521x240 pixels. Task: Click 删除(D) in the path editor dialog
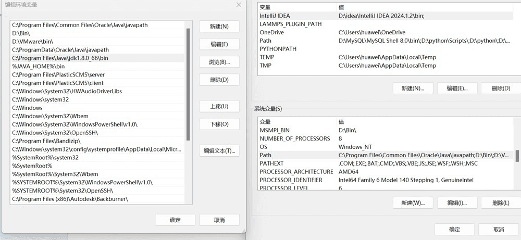click(219, 80)
